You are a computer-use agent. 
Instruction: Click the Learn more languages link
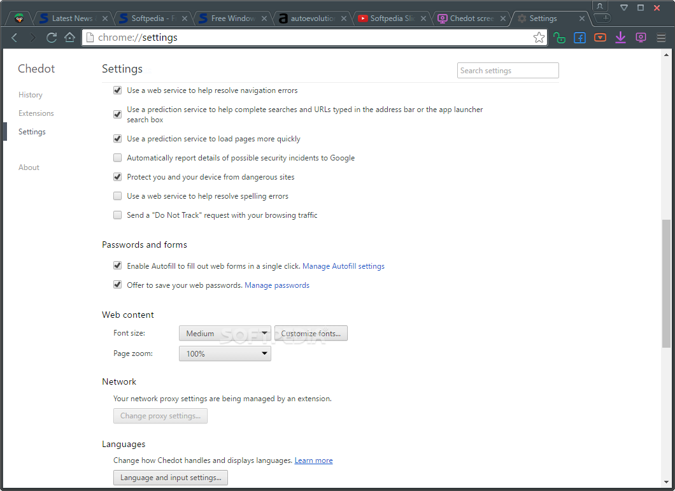313,460
